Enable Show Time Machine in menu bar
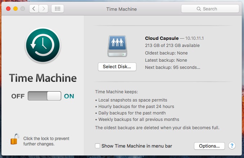244x158 pixels. [98, 146]
